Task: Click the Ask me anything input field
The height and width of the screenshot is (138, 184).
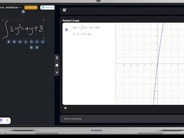Action: [x=122, y=119]
